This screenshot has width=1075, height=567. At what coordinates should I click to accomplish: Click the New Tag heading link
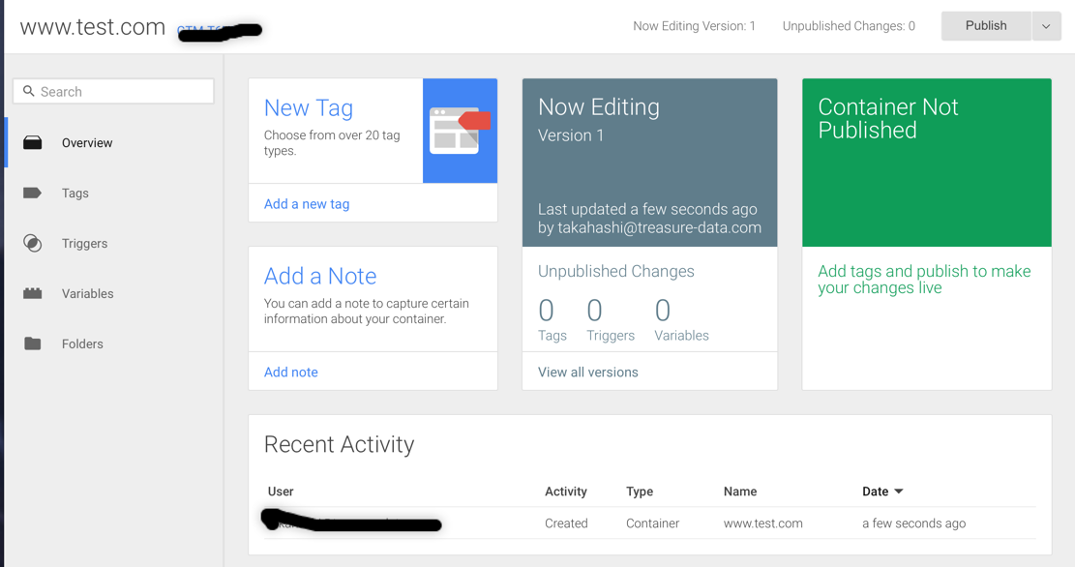pos(309,107)
